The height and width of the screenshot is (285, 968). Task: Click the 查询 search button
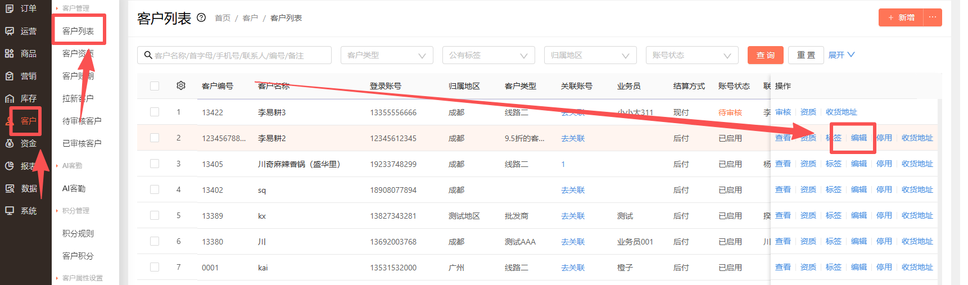point(766,55)
